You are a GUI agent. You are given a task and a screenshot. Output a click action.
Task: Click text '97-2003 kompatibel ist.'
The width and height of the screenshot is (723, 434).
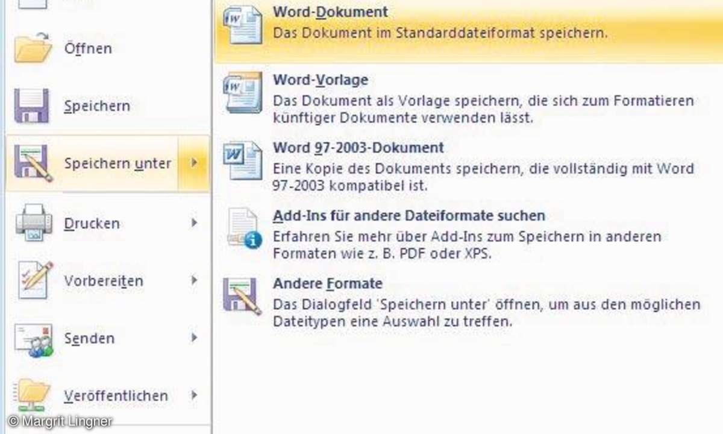tap(349, 186)
